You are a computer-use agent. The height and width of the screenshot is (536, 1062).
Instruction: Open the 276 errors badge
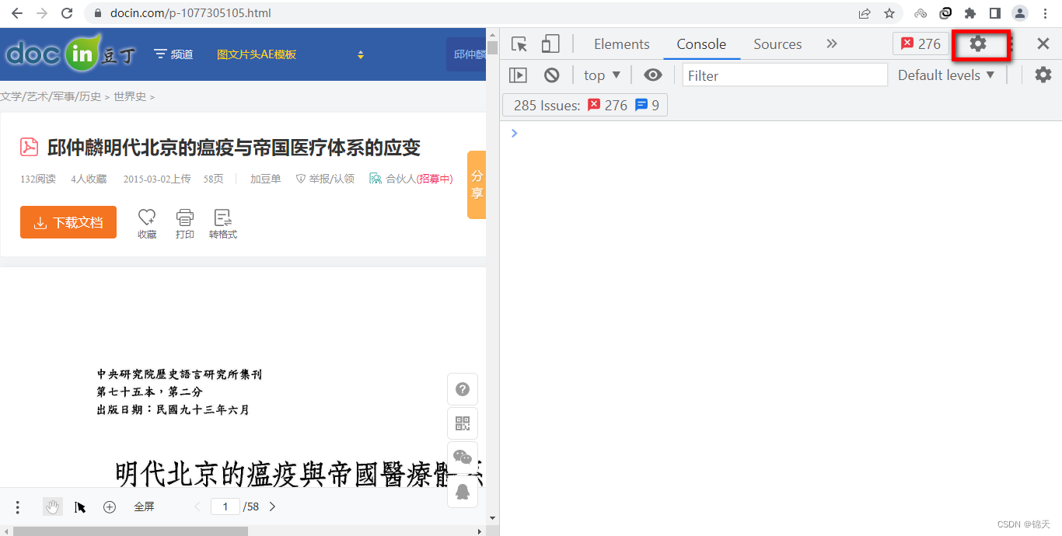click(921, 44)
